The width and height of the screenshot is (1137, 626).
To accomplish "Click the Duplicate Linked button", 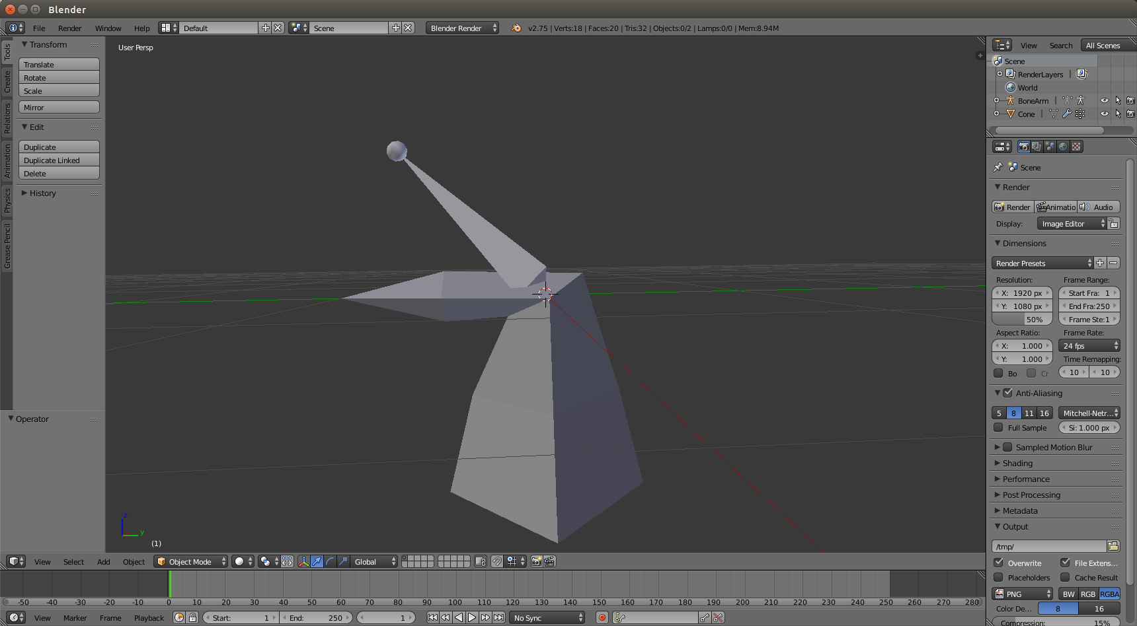I will click(59, 160).
